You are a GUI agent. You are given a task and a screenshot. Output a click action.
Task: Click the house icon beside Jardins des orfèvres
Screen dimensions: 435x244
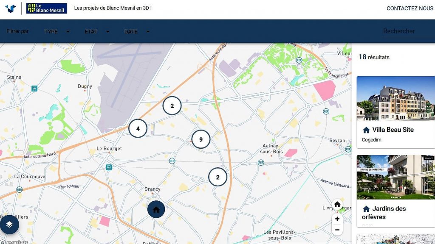tap(366, 209)
